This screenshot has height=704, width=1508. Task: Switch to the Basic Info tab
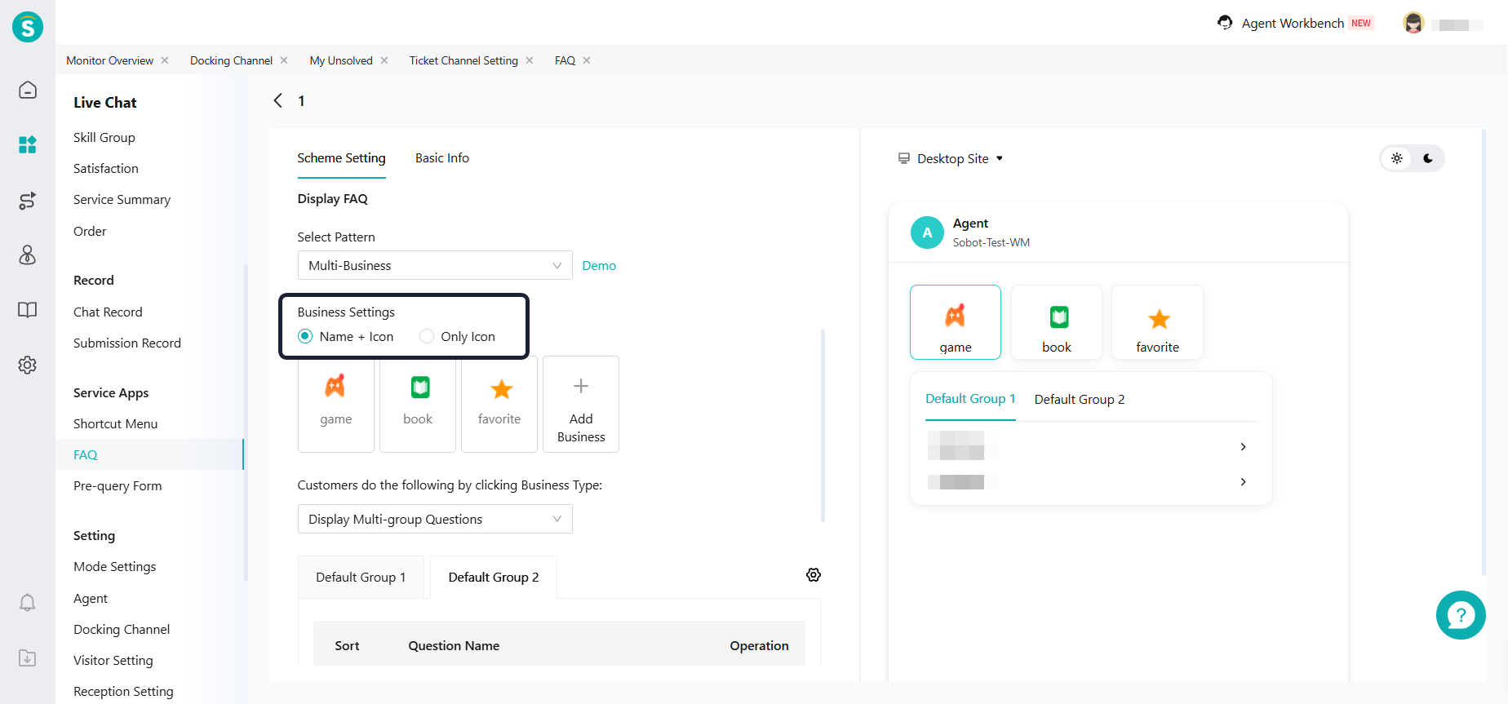(x=441, y=158)
